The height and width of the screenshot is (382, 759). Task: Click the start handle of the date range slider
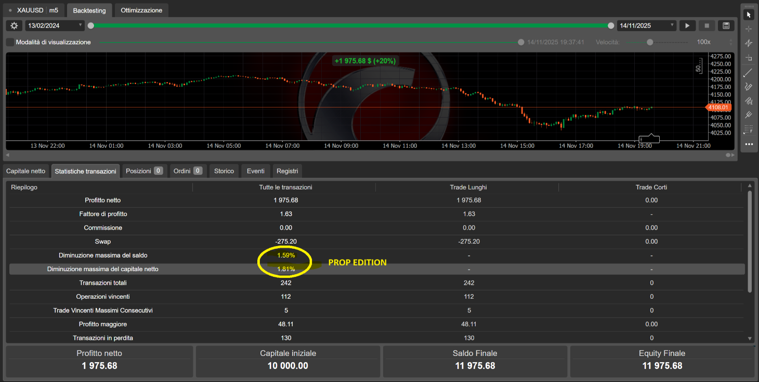91,26
